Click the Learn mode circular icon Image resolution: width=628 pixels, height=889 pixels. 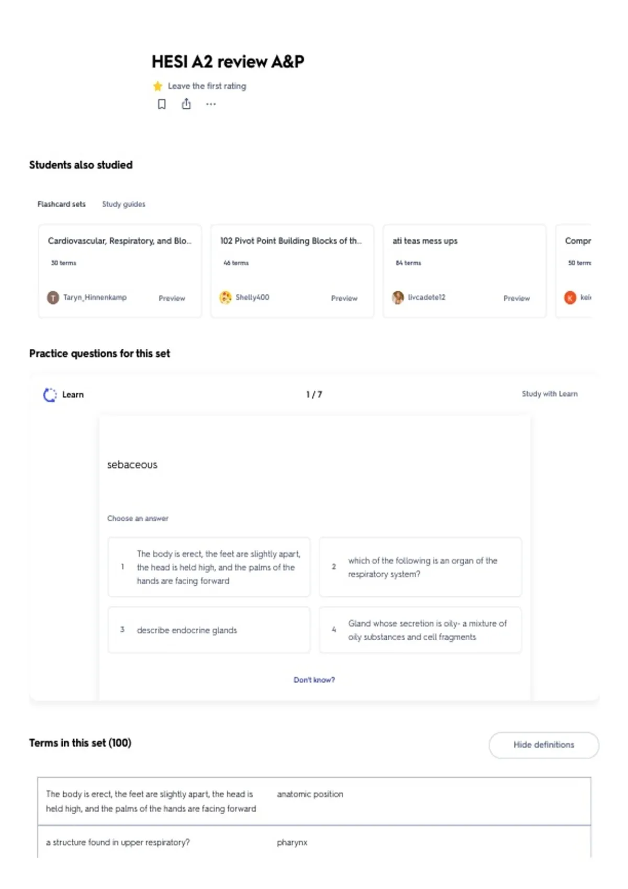point(50,395)
